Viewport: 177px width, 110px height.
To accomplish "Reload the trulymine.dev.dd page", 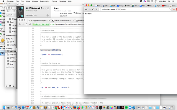I will [93, 9].
